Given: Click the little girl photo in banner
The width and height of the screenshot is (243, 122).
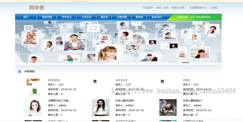Looking at the screenshot, I should click(109, 53).
